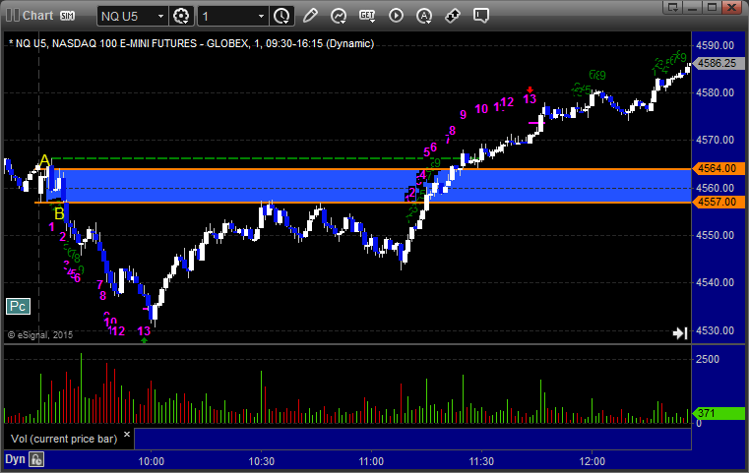Open the chart comment bubble tool
Viewport: 749px width, 473px height.
(x=481, y=16)
